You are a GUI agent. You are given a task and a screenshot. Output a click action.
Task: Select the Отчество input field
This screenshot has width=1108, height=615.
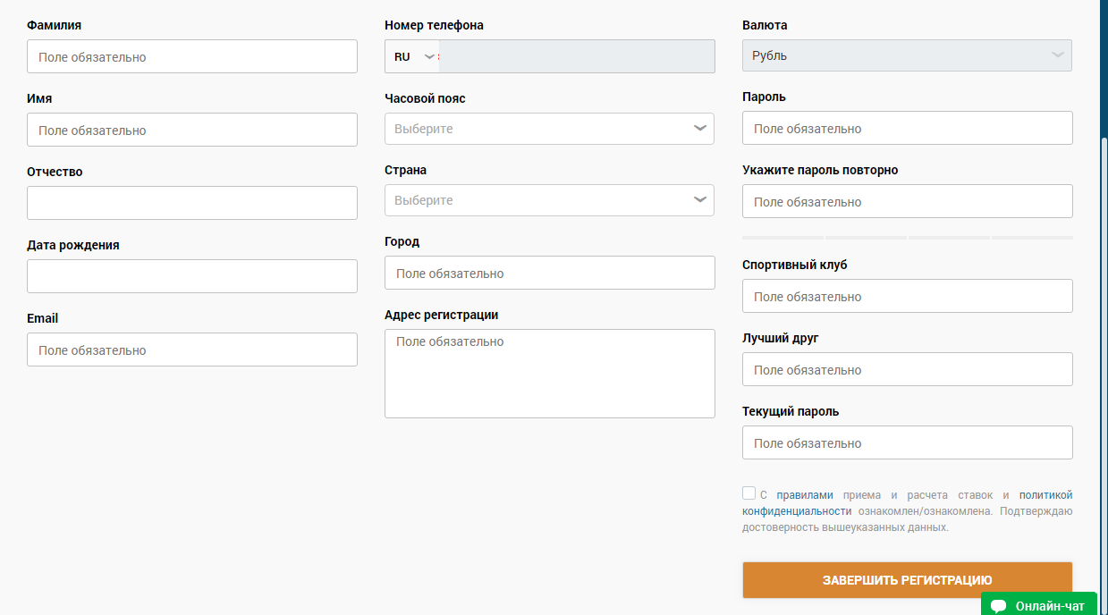(x=192, y=203)
